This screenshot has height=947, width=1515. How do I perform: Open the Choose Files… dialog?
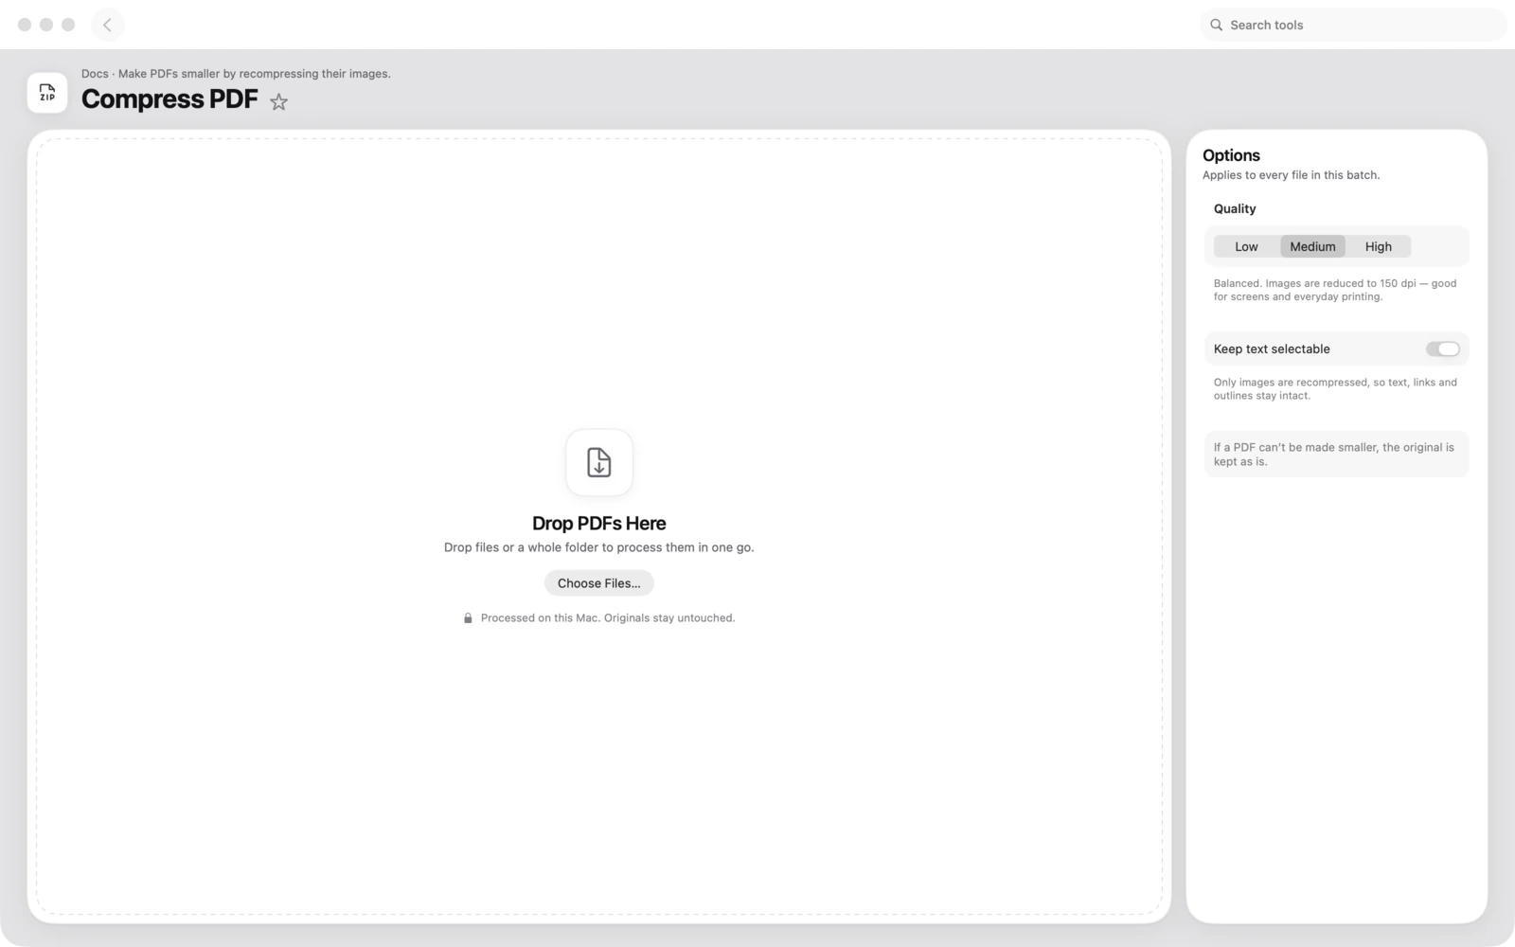coord(599,583)
